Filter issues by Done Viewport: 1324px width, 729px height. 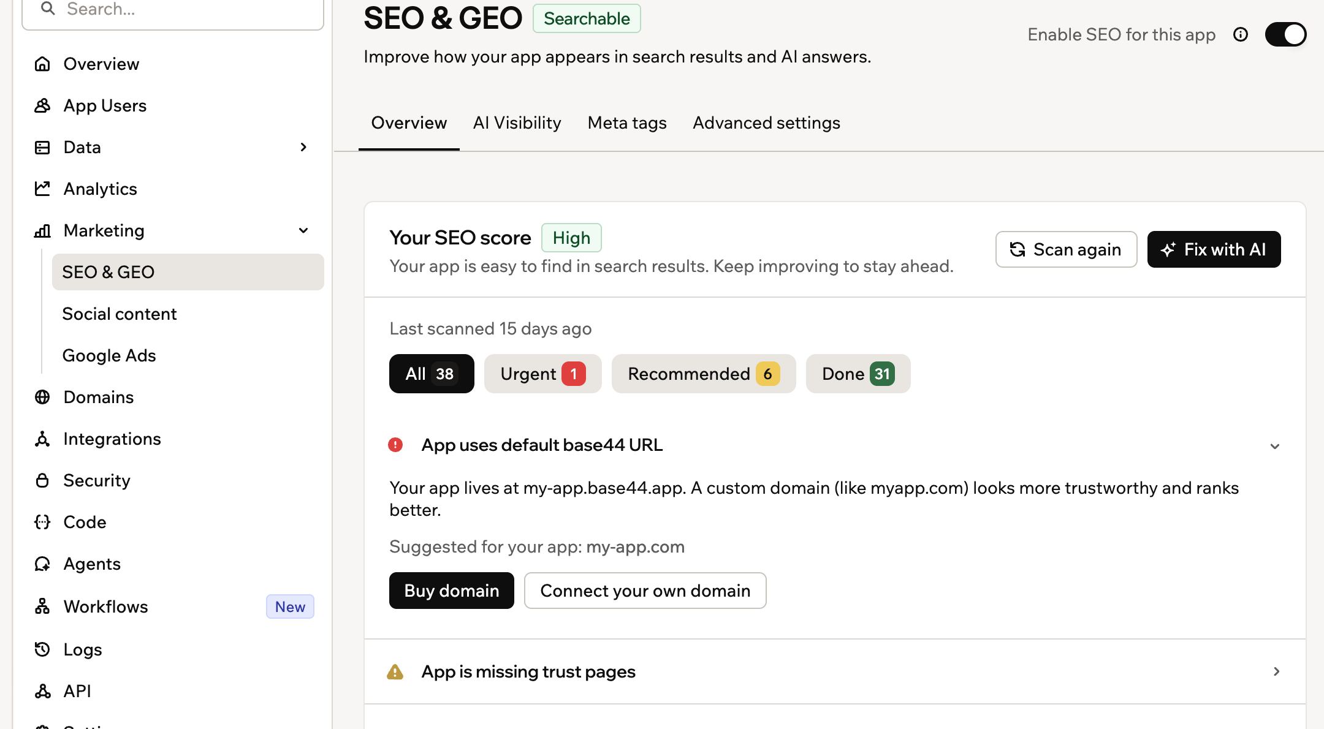(x=858, y=374)
